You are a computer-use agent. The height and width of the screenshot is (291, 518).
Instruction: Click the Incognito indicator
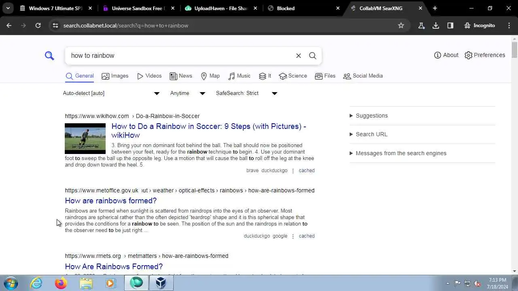(x=480, y=25)
